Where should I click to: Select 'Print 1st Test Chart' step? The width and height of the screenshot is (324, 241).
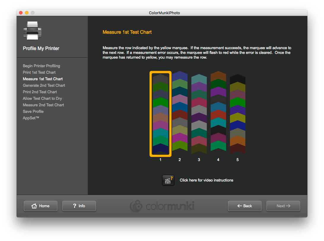tap(39, 72)
